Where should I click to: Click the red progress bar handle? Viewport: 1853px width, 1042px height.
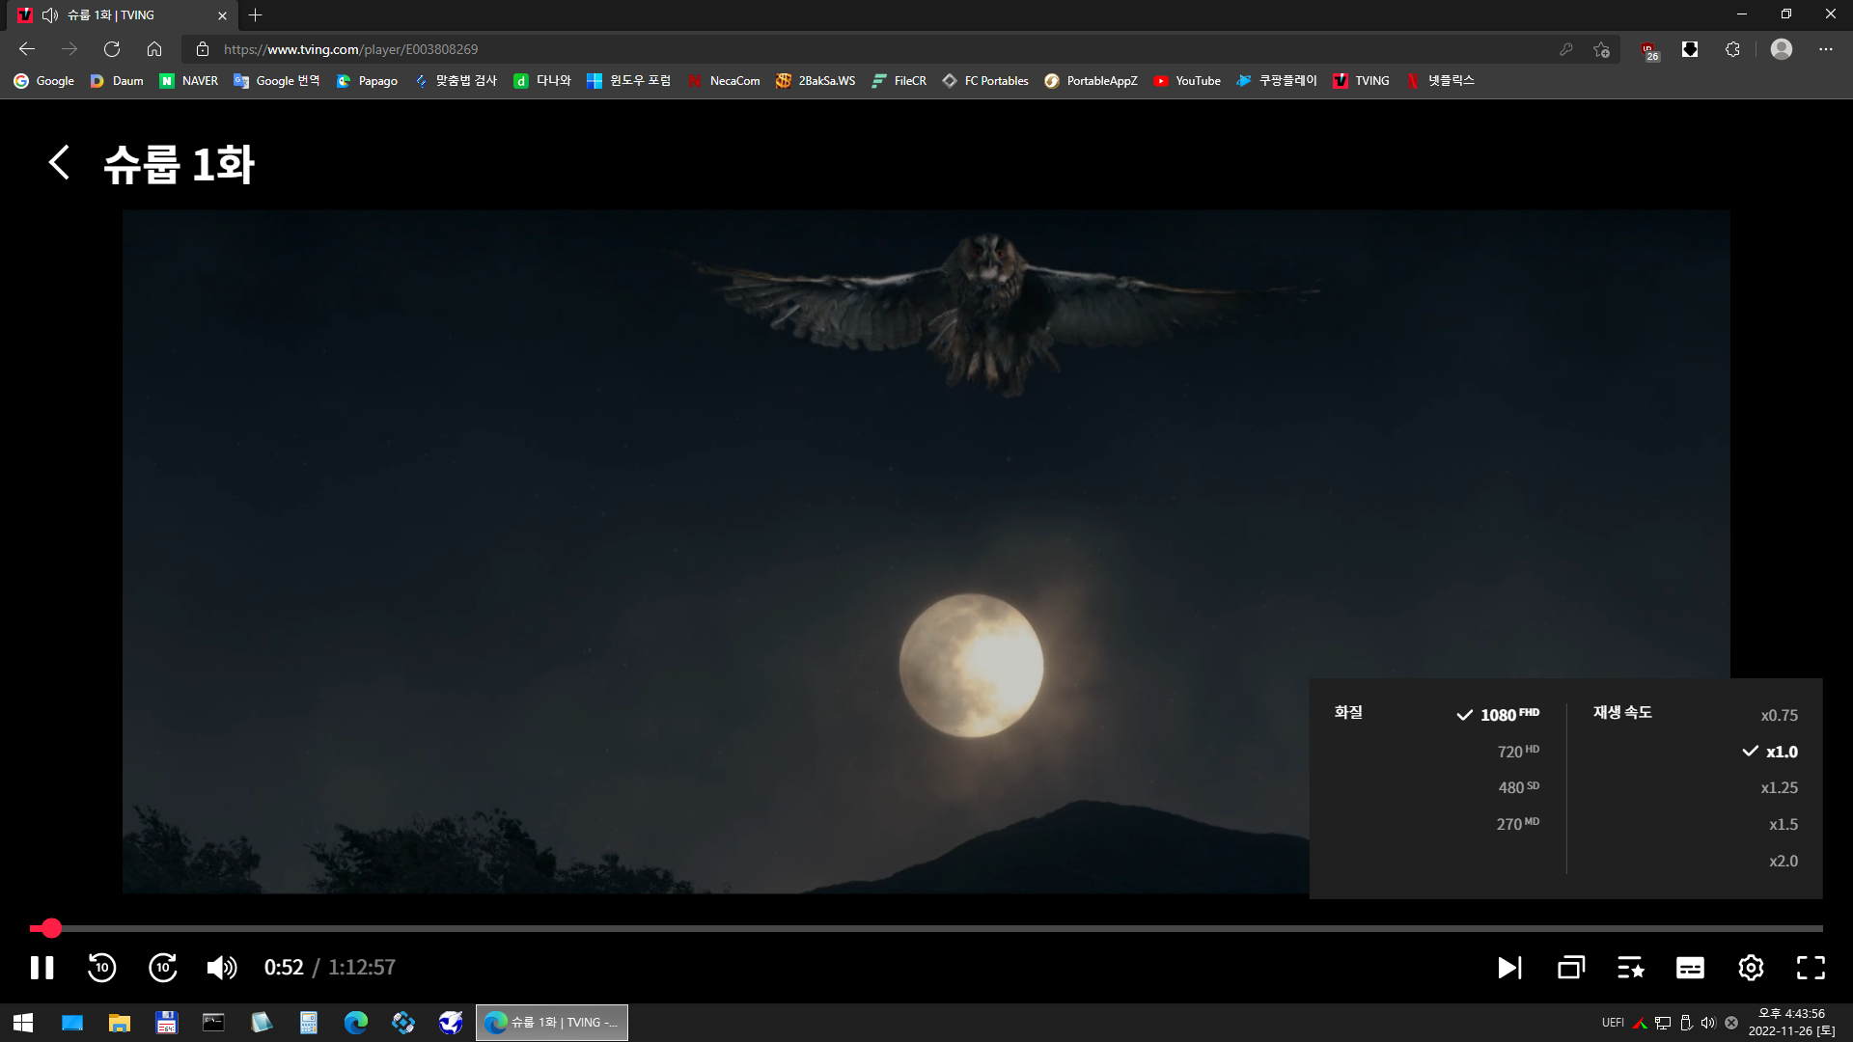pyautogui.click(x=51, y=928)
